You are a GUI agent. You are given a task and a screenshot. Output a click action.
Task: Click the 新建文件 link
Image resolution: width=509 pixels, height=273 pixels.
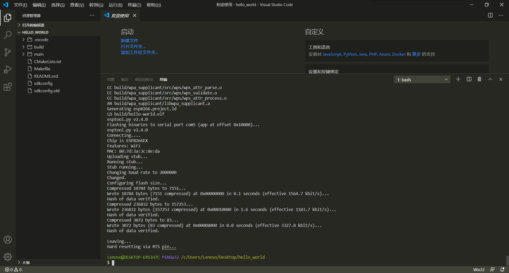click(x=129, y=41)
